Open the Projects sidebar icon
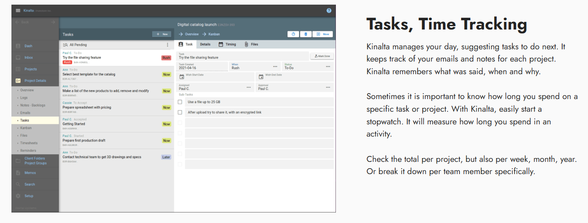588x223 pixels. 18,69
